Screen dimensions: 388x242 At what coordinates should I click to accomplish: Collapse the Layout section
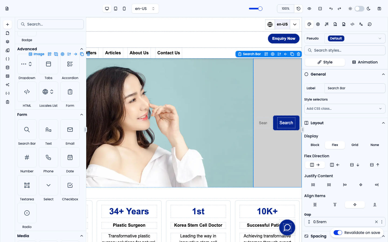(383, 123)
